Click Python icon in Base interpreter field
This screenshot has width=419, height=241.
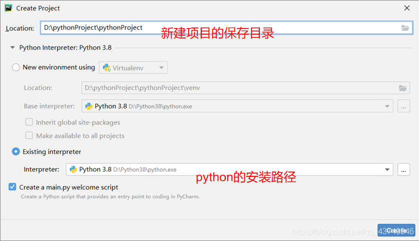(89, 106)
